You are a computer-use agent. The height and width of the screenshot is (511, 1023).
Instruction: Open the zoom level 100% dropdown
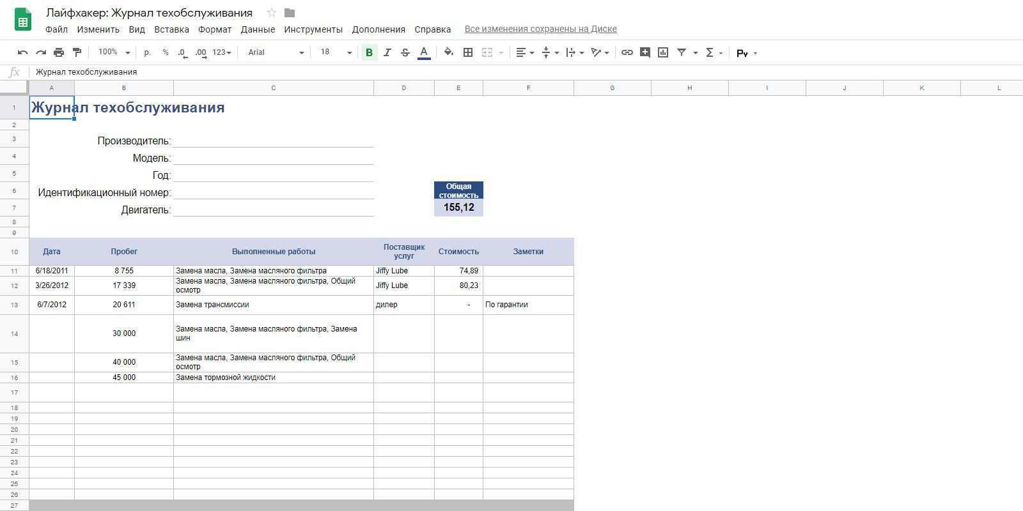[x=114, y=52]
